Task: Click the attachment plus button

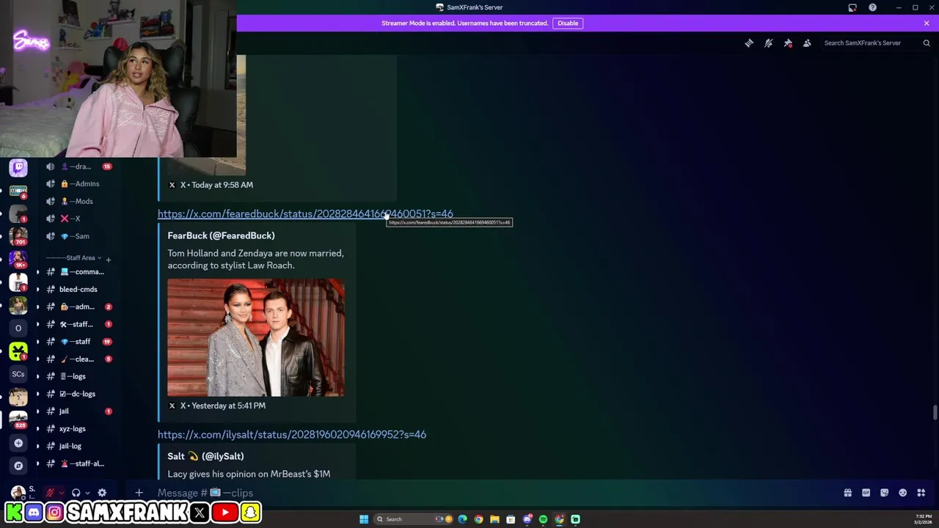Action: (x=139, y=493)
